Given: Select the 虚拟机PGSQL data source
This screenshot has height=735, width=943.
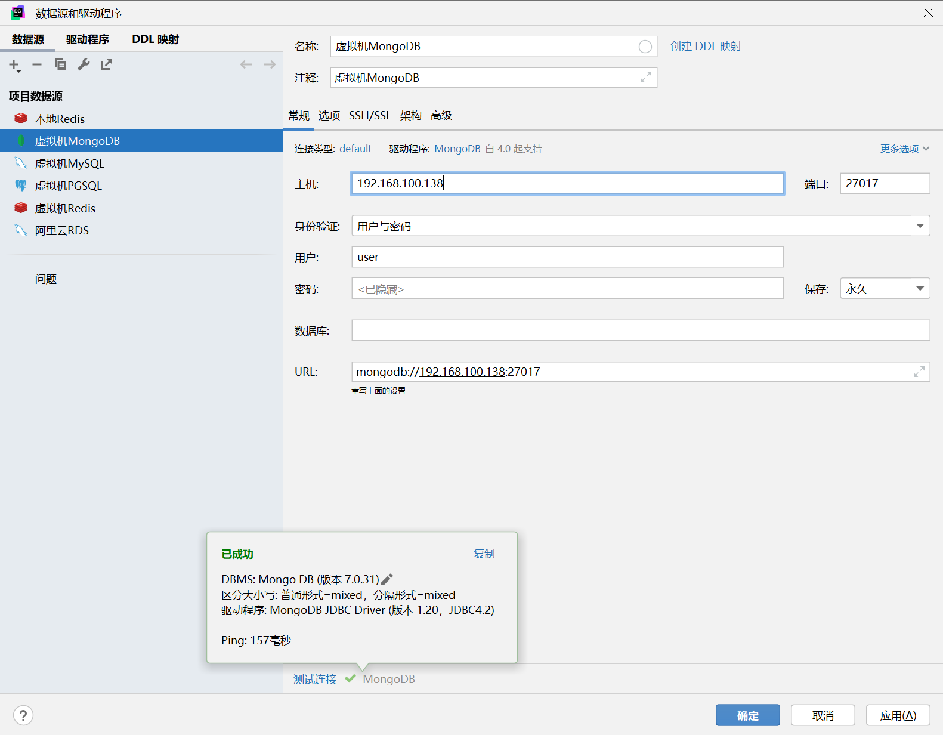Looking at the screenshot, I should click(141, 186).
